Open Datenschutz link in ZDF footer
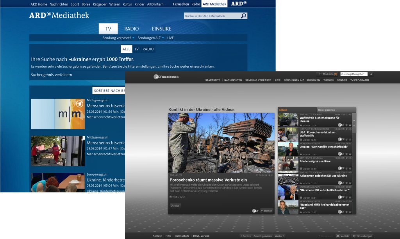 [182, 236]
